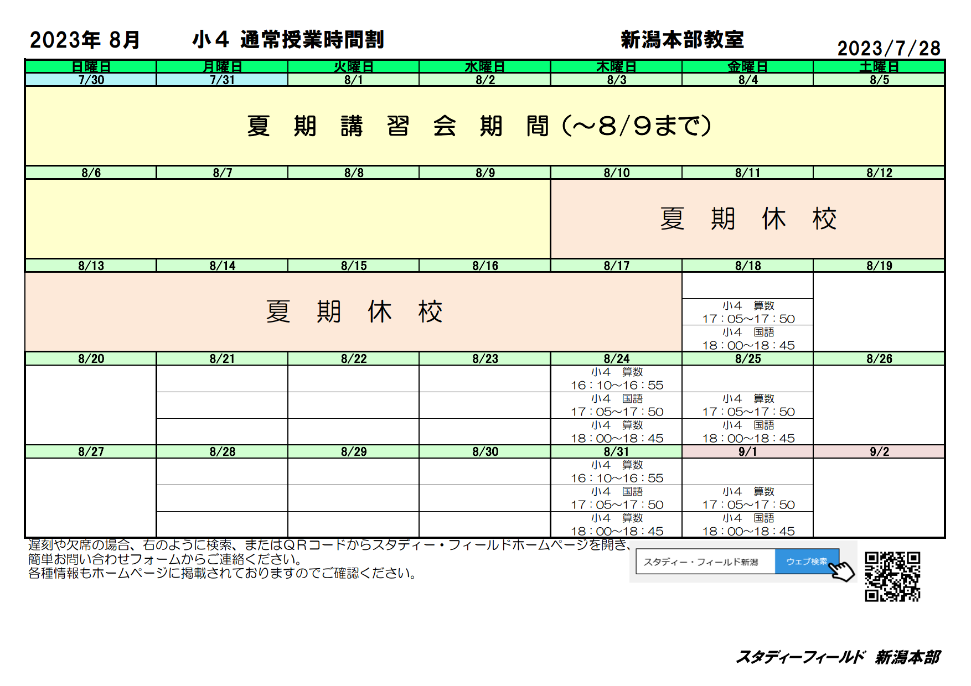The image size is (971, 686).
Task: Click the 8/20 date cell
Action: click(91, 358)
